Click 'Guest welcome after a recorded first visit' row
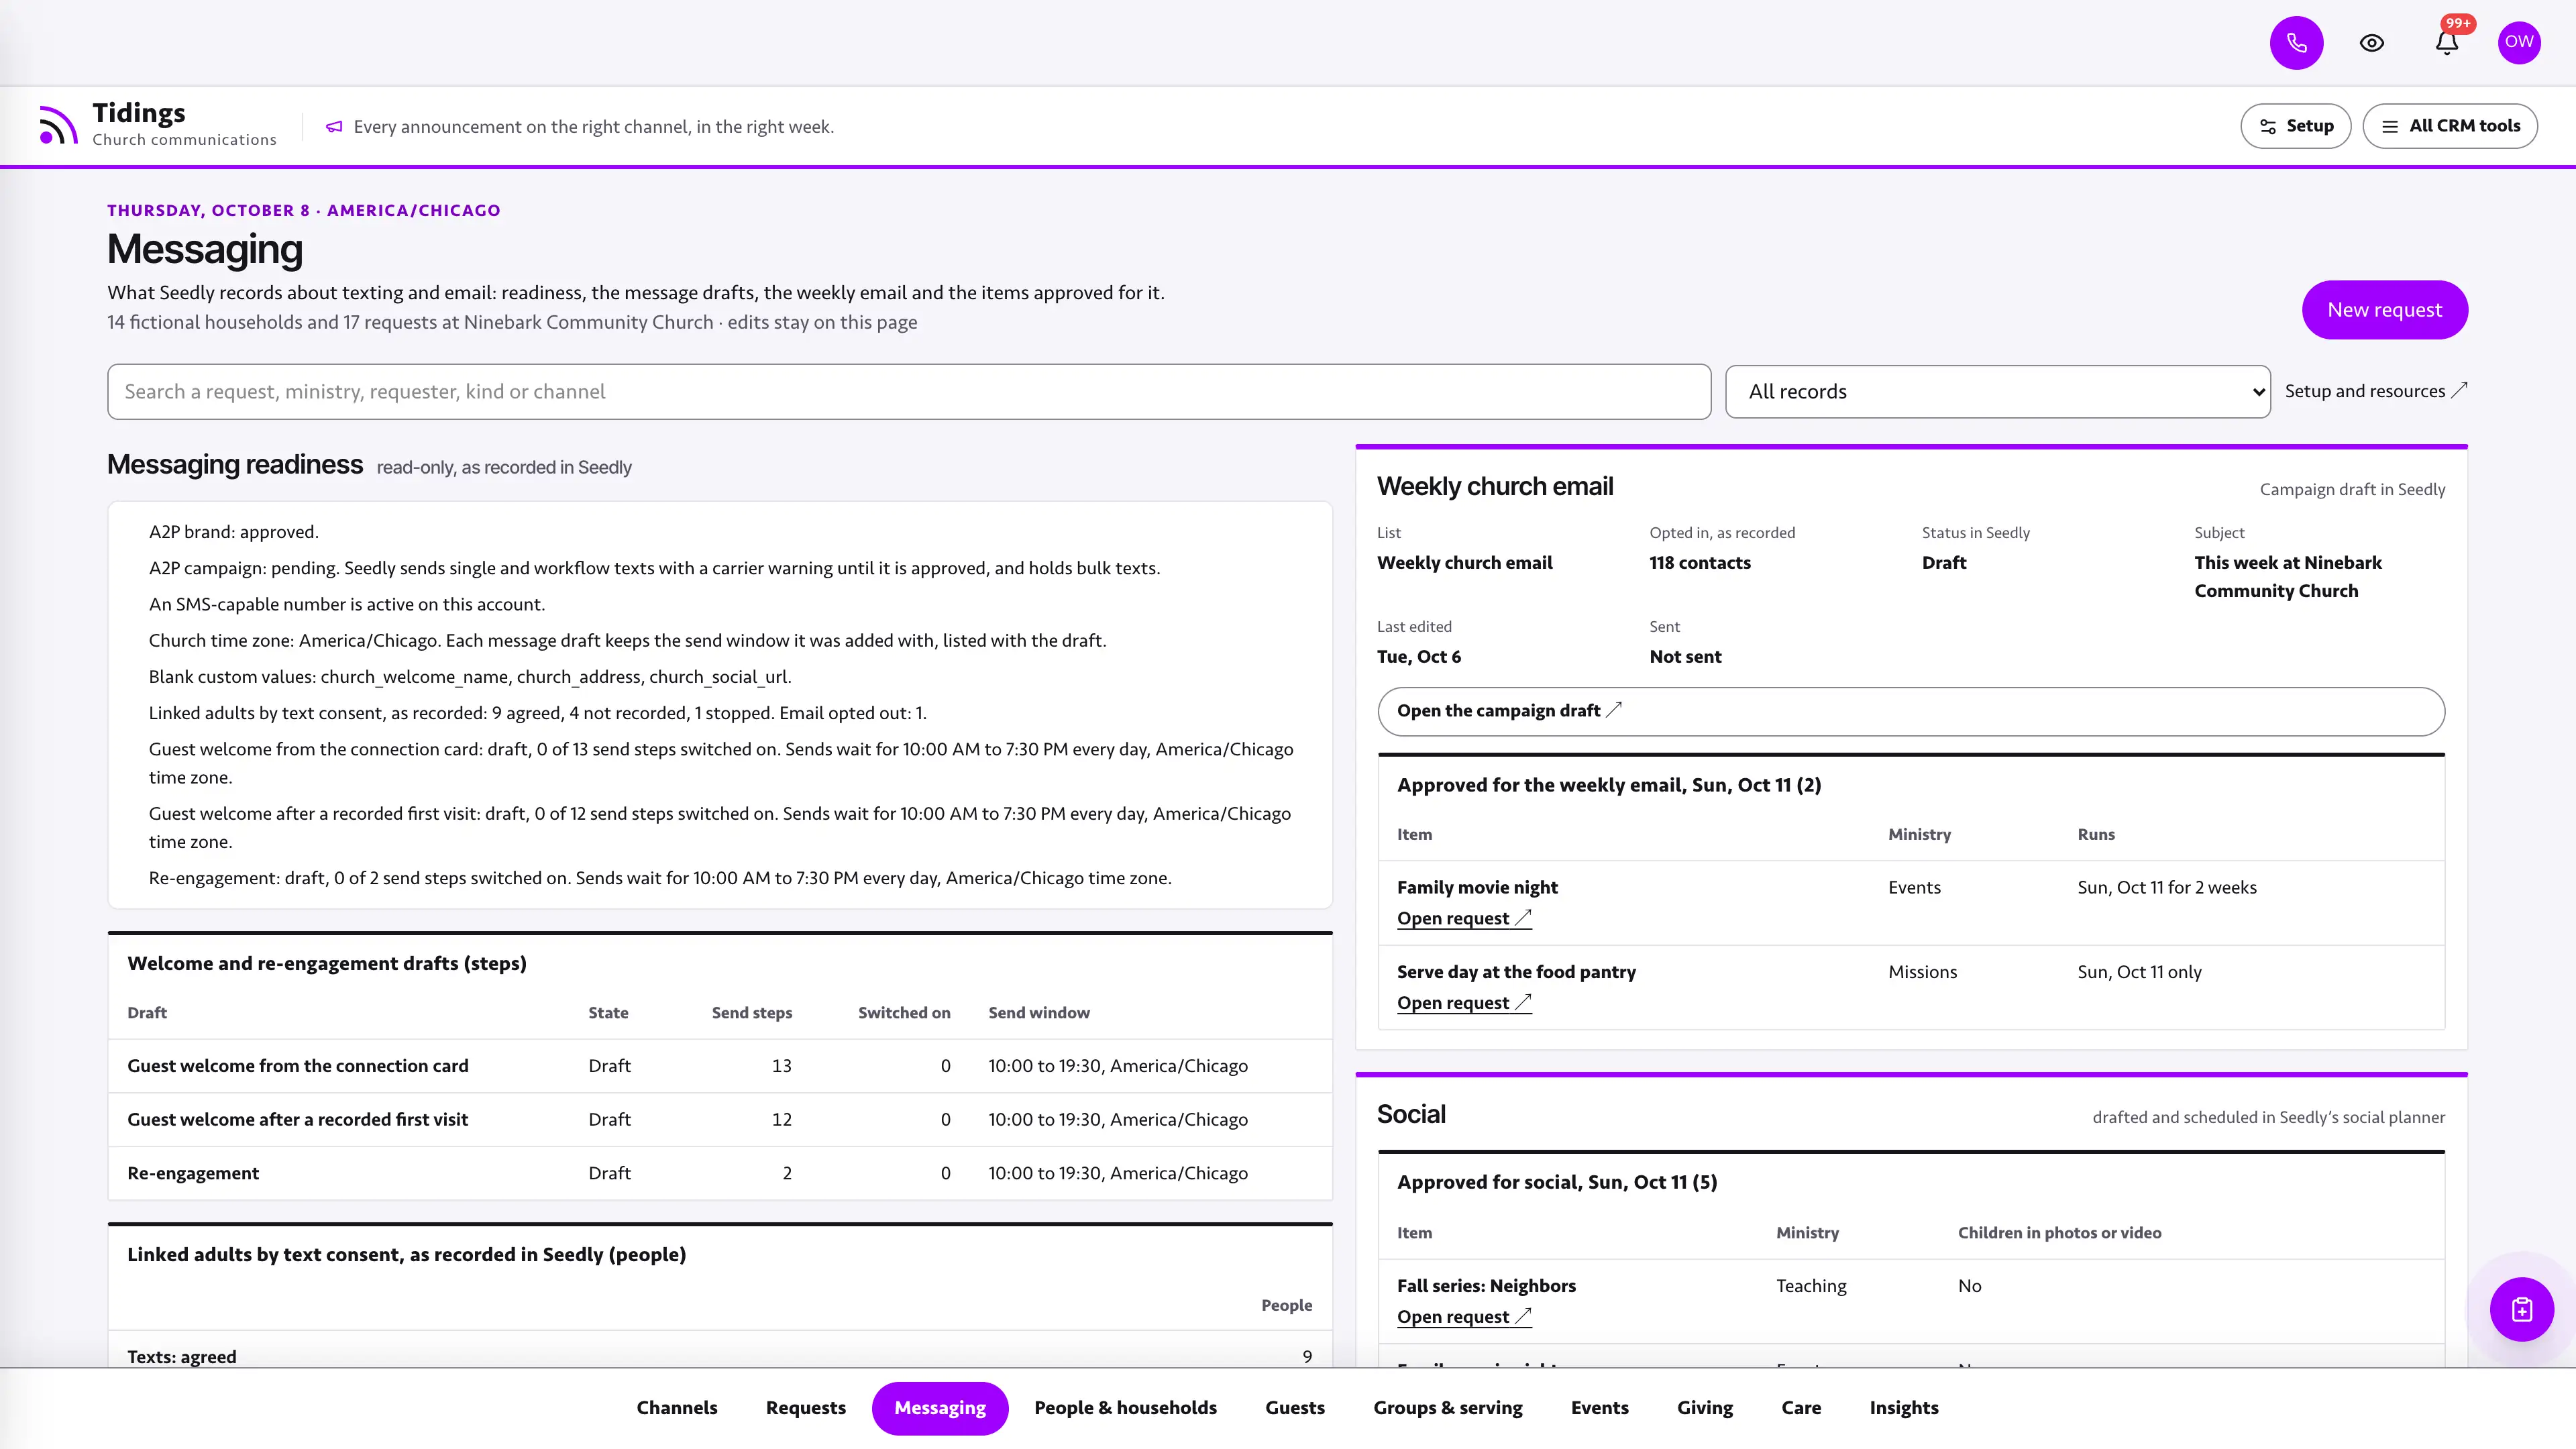This screenshot has width=2576, height=1449. click(x=720, y=1120)
